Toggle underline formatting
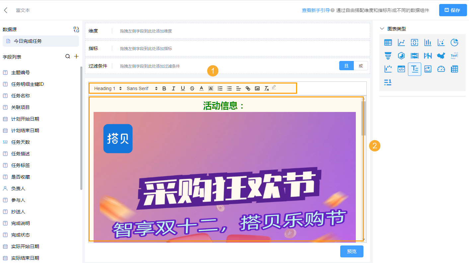Viewport: 469px width, 263px height. (183, 88)
